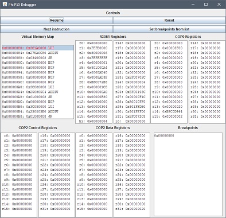Select memory row 0x80000098 NOP

tap(38, 77)
